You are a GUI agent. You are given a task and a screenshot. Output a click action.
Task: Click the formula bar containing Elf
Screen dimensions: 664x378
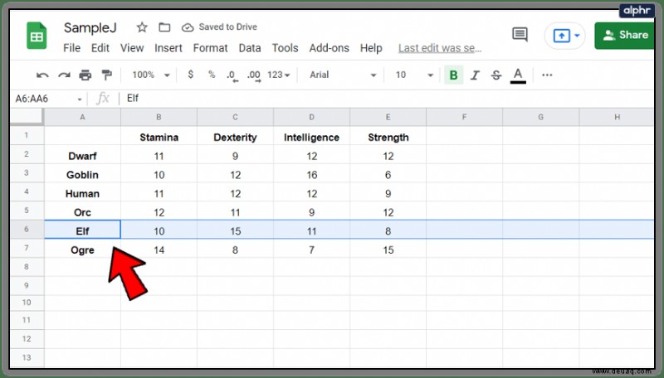[388, 99]
